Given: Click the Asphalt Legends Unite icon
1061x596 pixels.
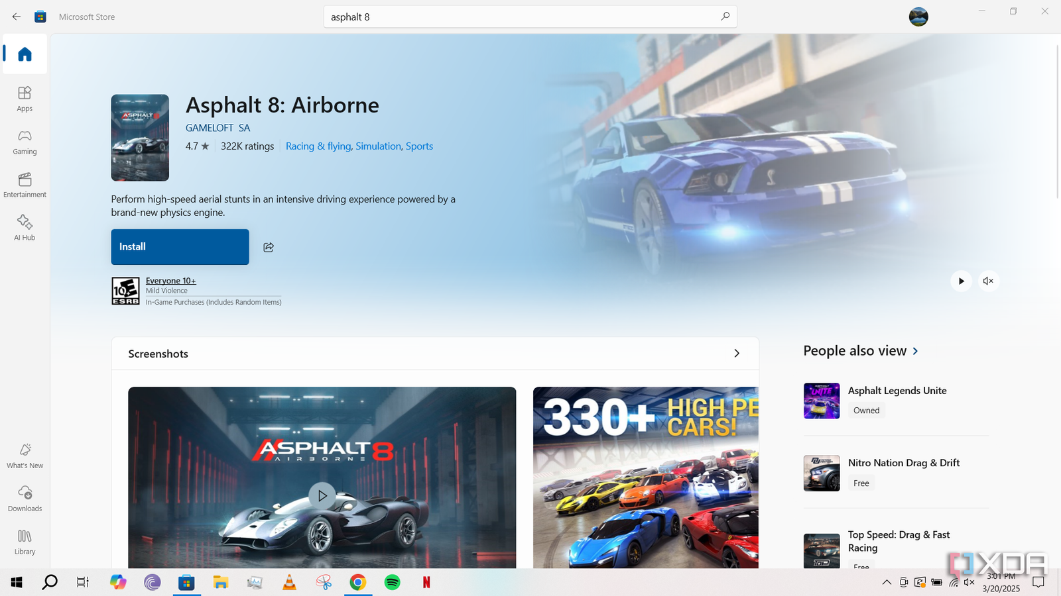Looking at the screenshot, I should tap(822, 401).
